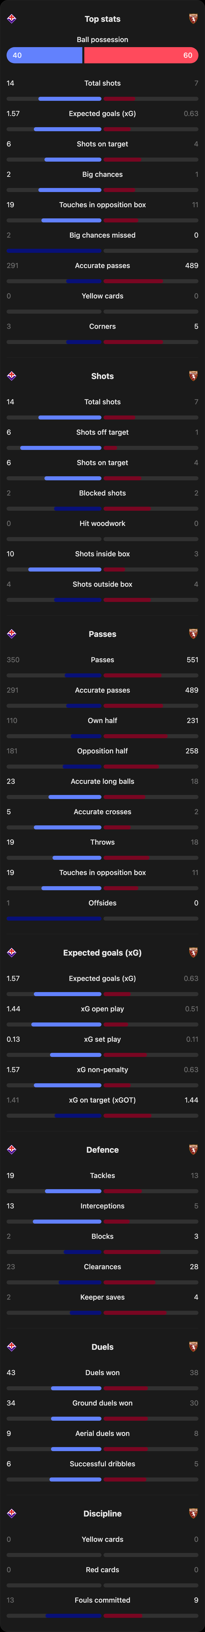Click the purple home crest beside Top stats

click(x=11, y=19)
